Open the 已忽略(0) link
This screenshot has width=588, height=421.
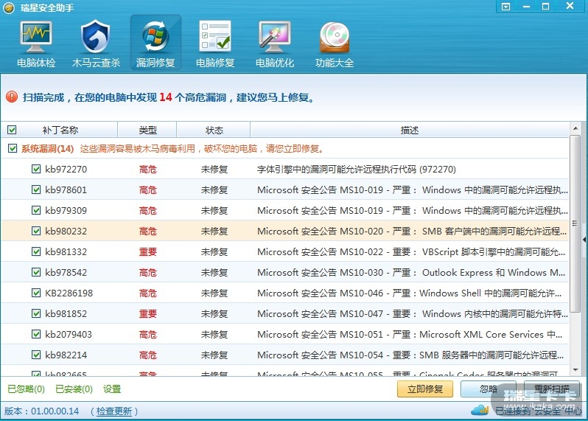(x=26, y=389)
